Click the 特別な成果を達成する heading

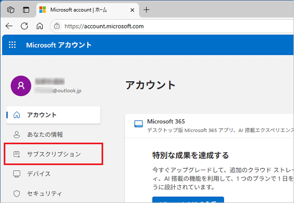(190, 155)
